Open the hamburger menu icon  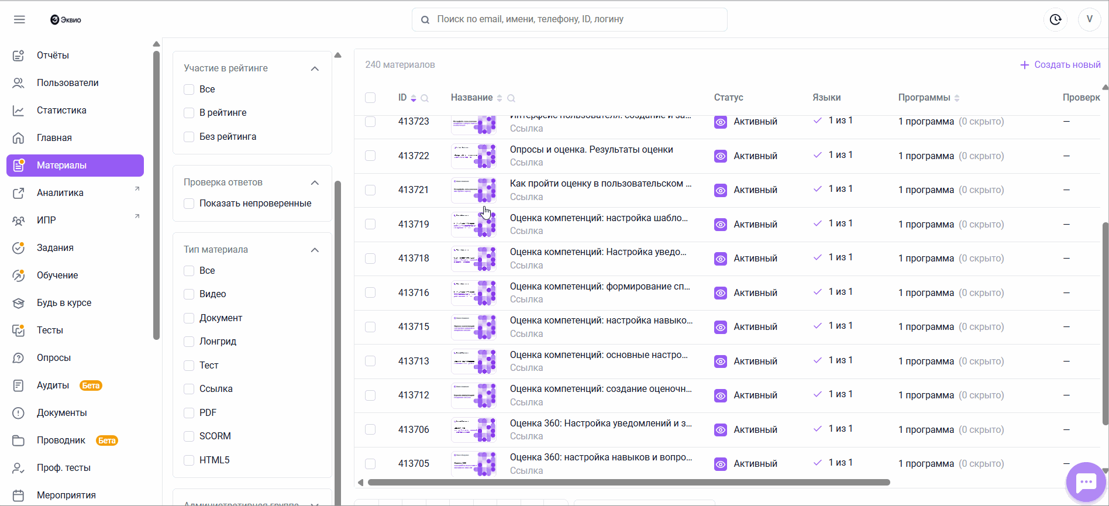19,19
